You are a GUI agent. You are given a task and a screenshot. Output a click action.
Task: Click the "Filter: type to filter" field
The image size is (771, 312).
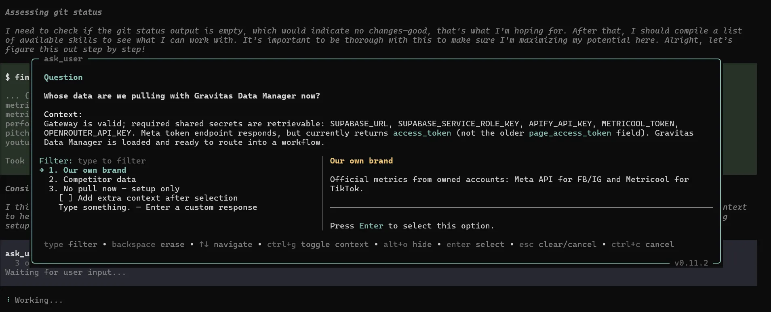pyautogui.click(x=92, y=161)
